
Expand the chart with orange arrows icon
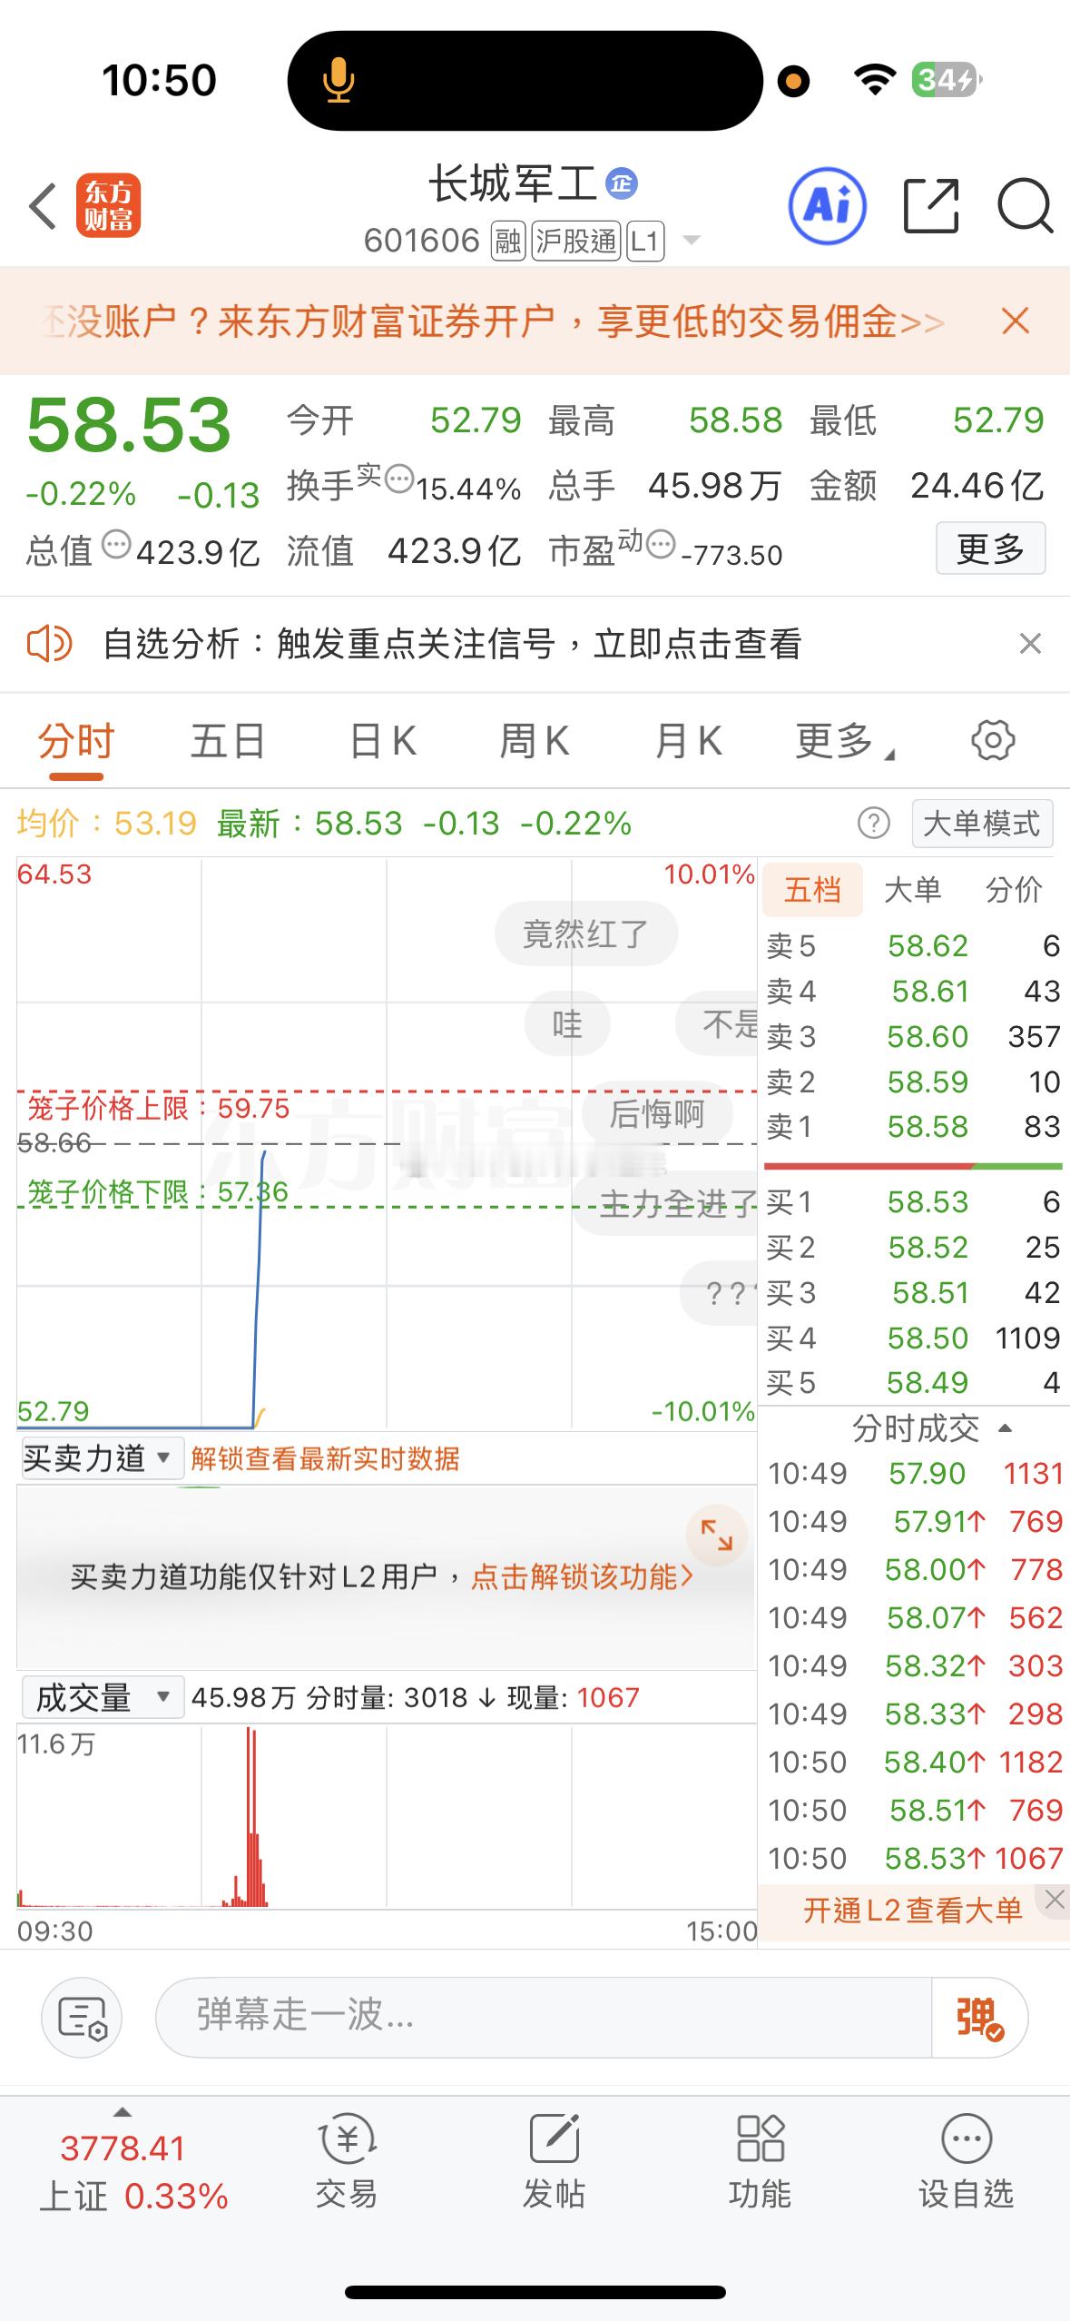click(717, 1536)
